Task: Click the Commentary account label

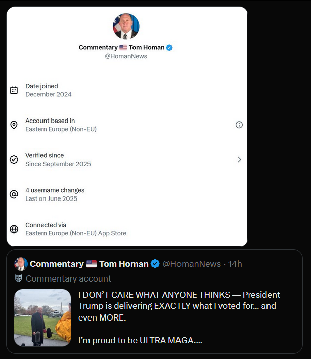Action: (x=68, y=278)
